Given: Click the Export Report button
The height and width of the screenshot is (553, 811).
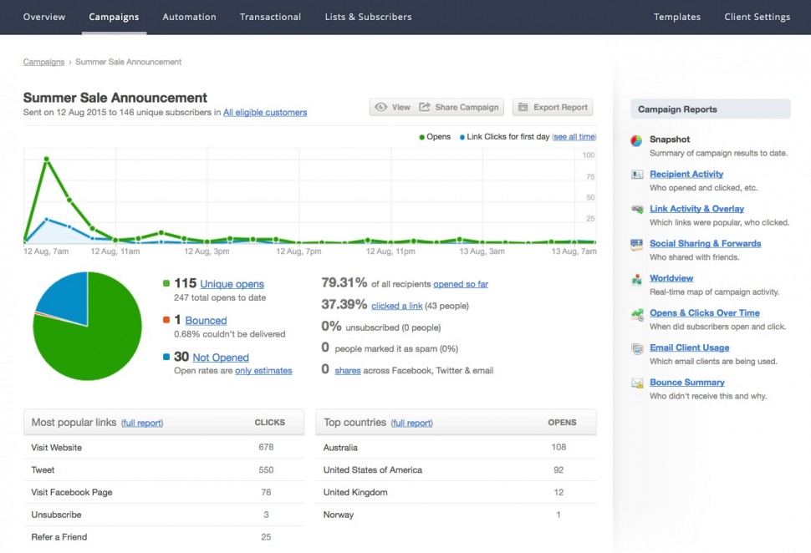Looking at the screenshot, I should click(553, 107).
